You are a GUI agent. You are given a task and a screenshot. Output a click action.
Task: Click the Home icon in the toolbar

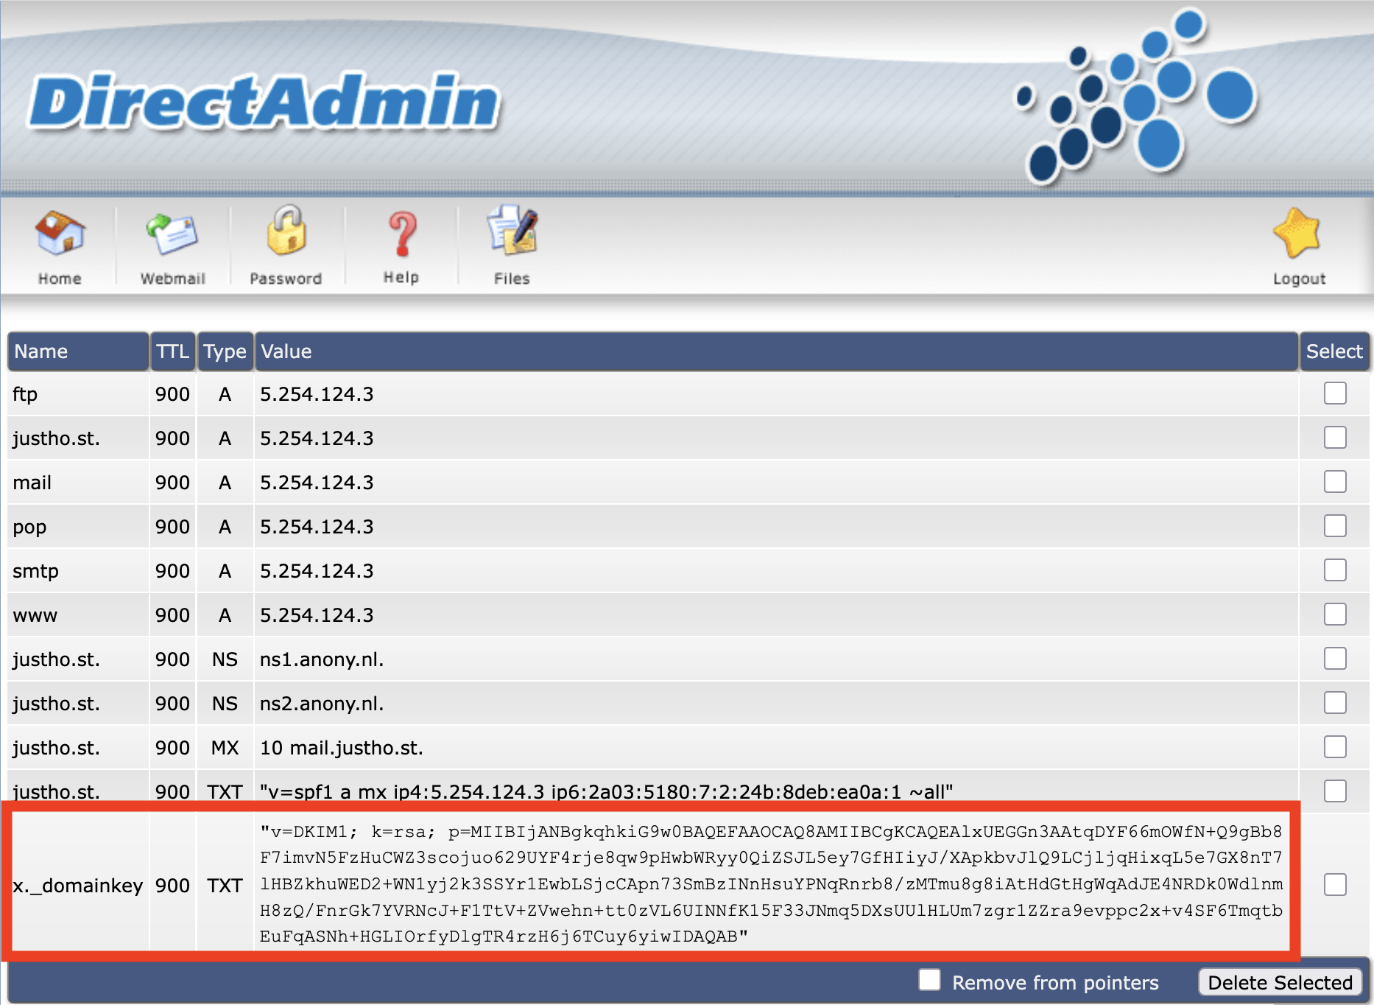(60, 243)
